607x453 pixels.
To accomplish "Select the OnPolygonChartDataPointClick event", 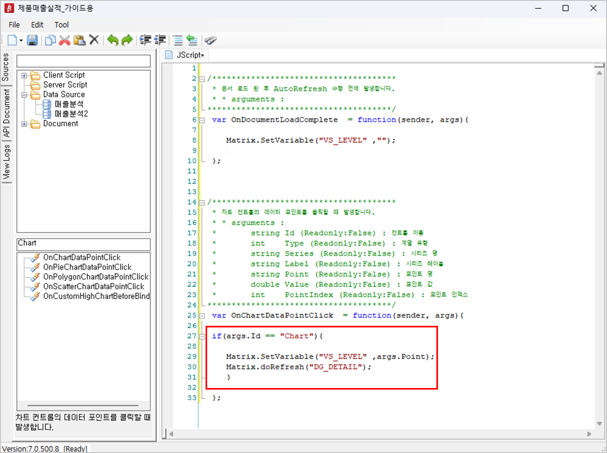I will pos(96,276).
